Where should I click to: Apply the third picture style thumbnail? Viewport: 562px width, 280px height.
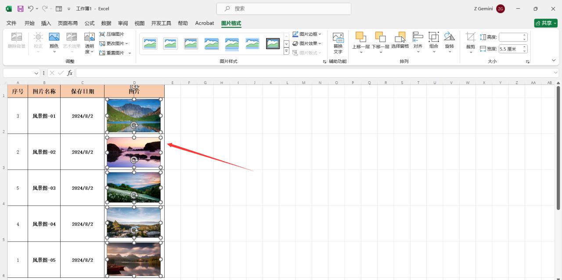(191, 44)
